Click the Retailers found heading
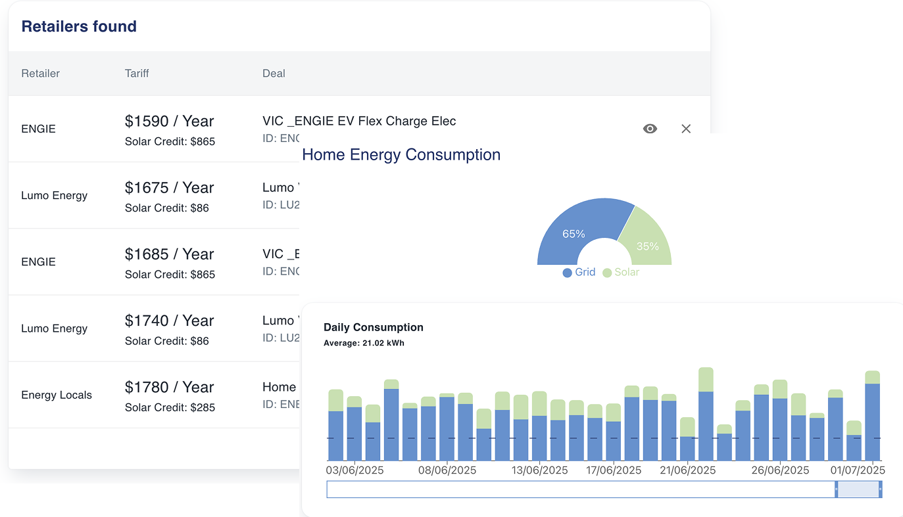 (78, 26)
